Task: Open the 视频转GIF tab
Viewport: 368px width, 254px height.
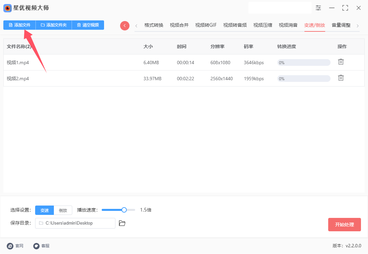Action: (206, 25)
